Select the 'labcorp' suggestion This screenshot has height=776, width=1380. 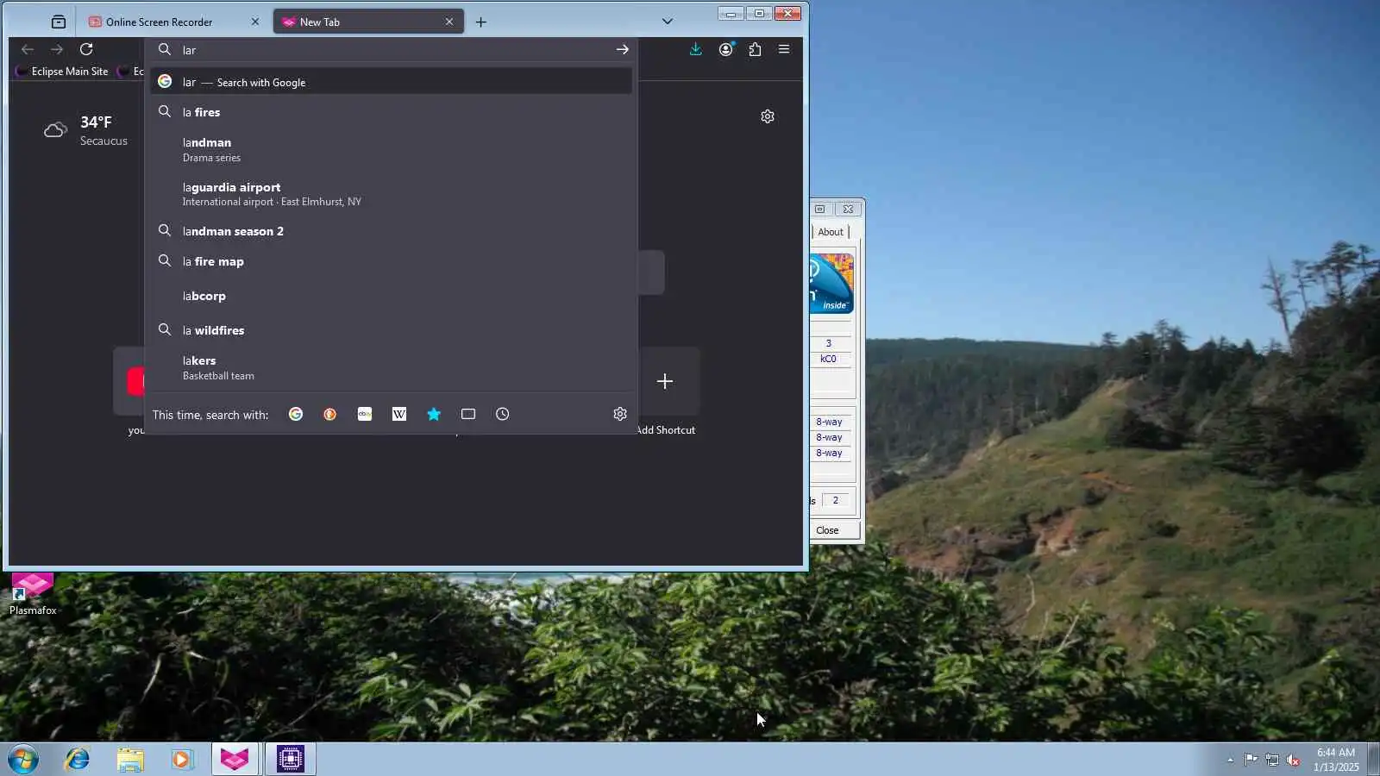(391, 296)
